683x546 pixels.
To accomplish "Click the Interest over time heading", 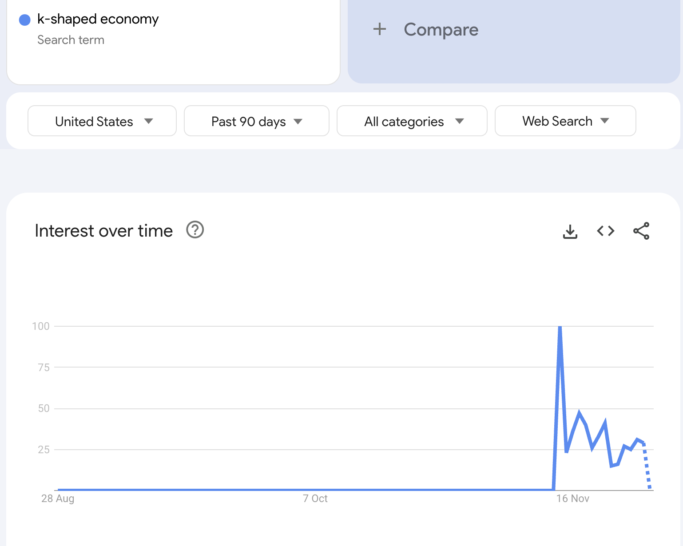I will coord(103,231).
